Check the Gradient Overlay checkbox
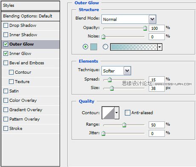This screenshot has width=196, height=167. [x=6, y=110]
